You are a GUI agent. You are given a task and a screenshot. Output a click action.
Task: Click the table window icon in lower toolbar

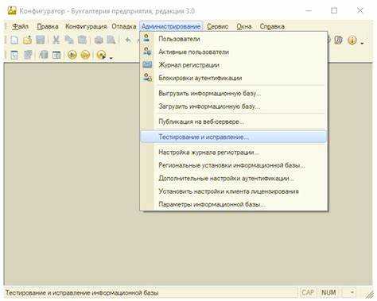pyautogui.click(x=56, y=55)
